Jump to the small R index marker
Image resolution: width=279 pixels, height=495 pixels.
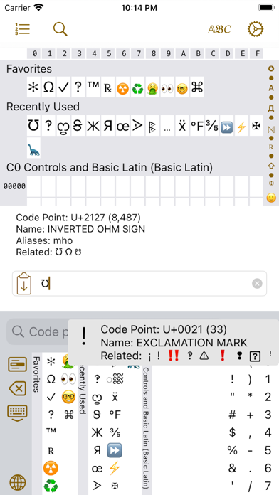(x=270, y=147)
